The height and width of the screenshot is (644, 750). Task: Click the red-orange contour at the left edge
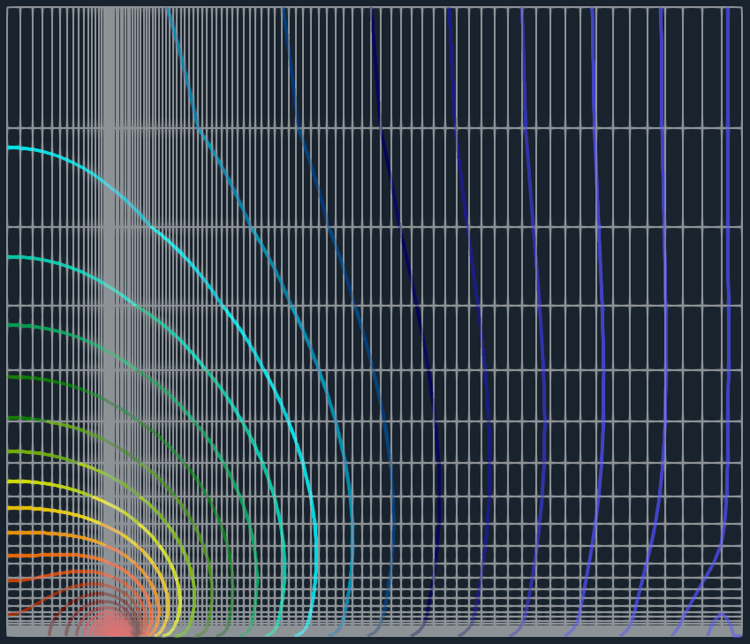pos(12,580)
